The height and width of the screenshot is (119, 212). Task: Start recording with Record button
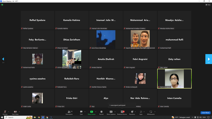pyautogui.click(x=101, y=113)
